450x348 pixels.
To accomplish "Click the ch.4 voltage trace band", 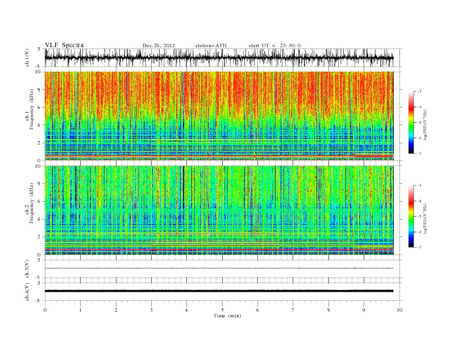I will pos(219,291).
